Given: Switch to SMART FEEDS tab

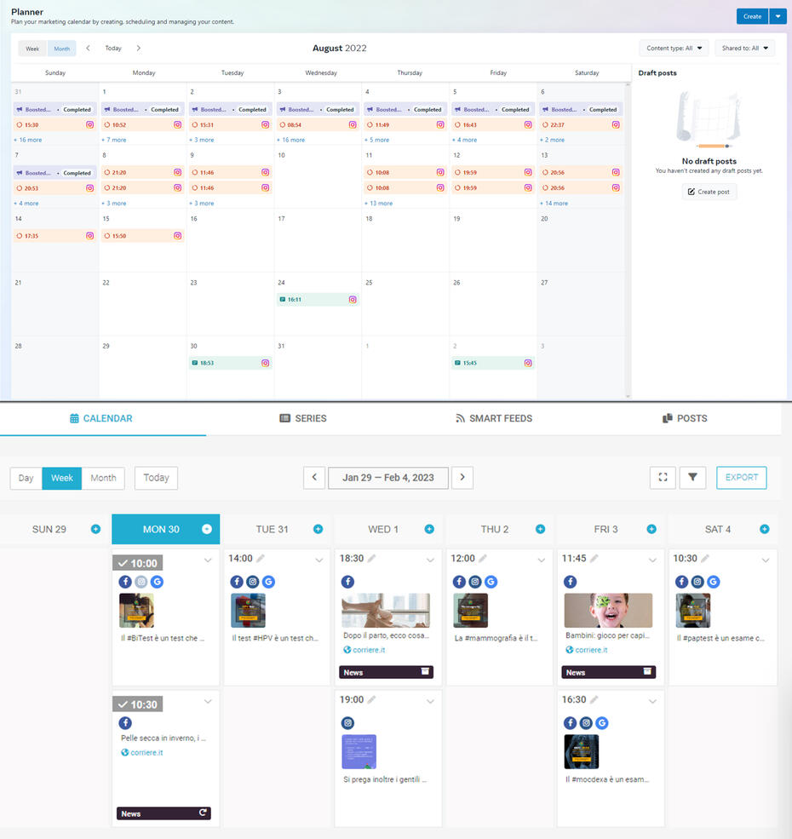Looking at the screenshot, I should (x=494, y=418).
